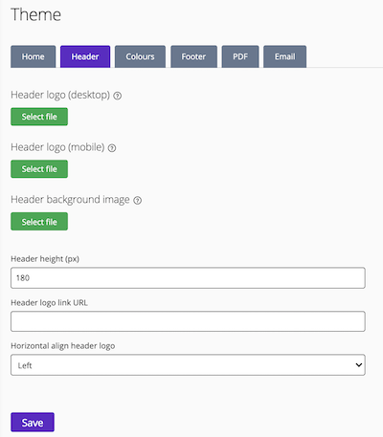
Task: Save the theme settings
Action: pos(33,423)
